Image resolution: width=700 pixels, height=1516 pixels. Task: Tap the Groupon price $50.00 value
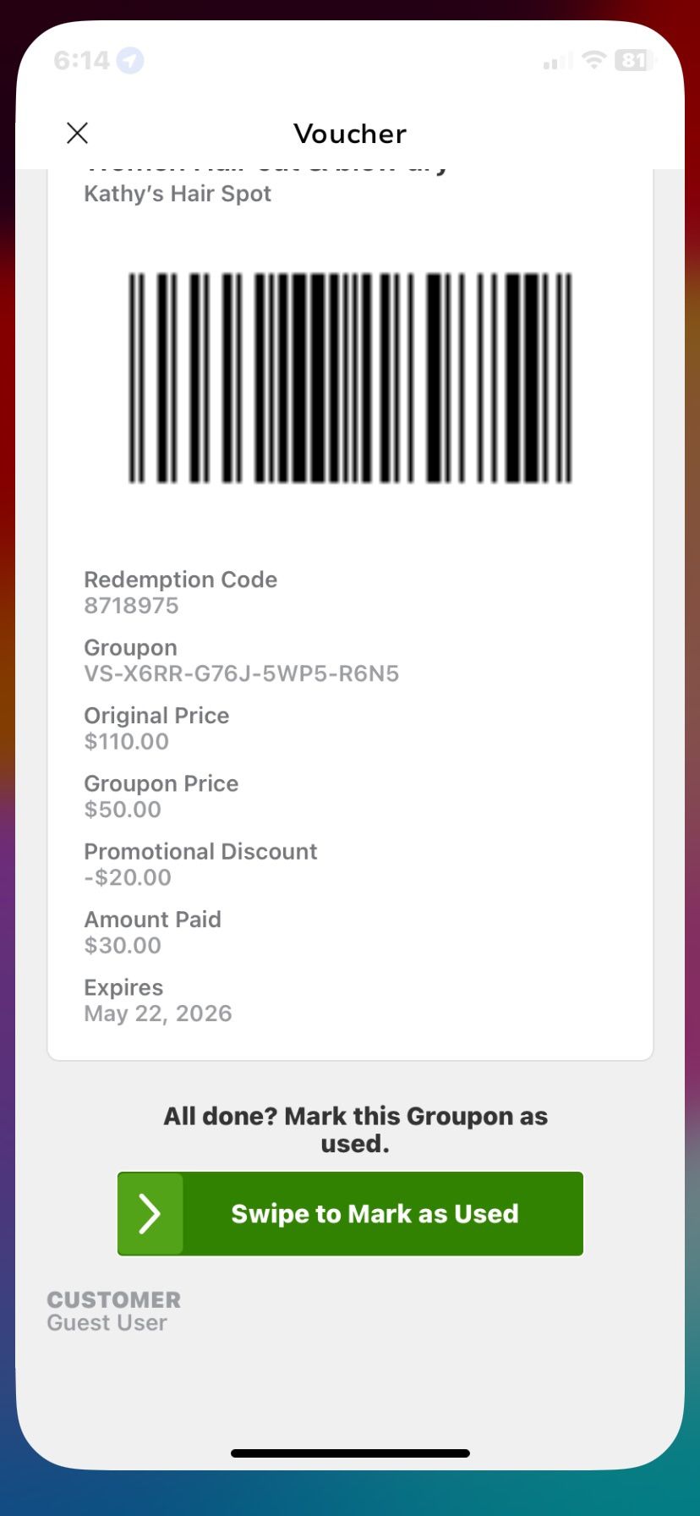tap(123, 809)
